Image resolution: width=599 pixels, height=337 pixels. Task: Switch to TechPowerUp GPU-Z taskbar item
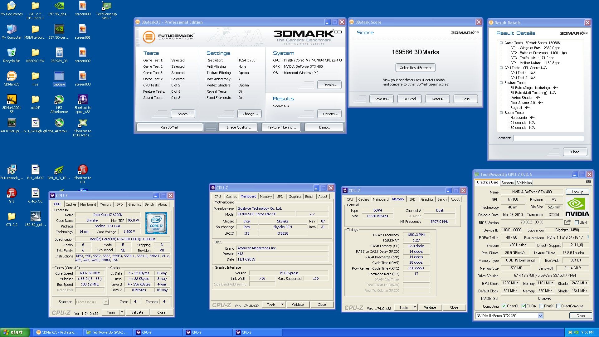[x=107, y=332]
